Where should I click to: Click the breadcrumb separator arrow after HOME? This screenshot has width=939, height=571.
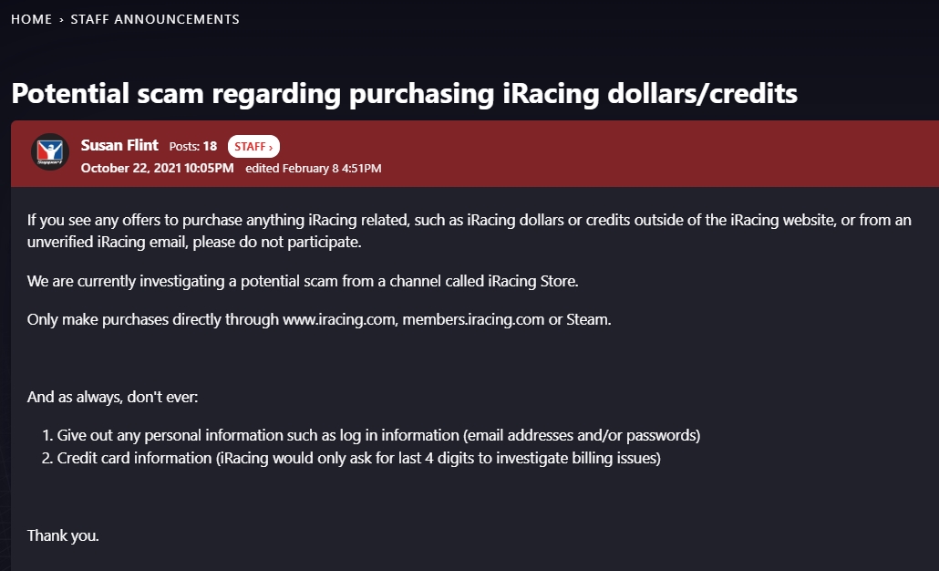60,18
